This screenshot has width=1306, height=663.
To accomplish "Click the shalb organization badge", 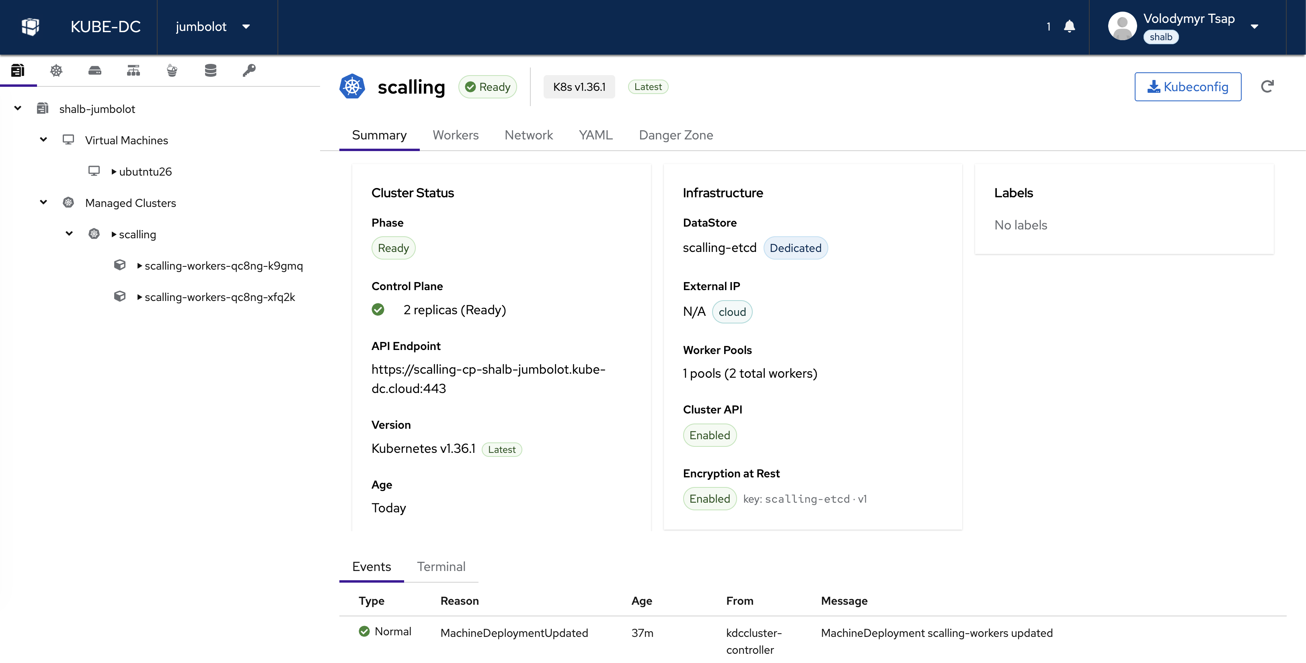I will point(1161,37).
